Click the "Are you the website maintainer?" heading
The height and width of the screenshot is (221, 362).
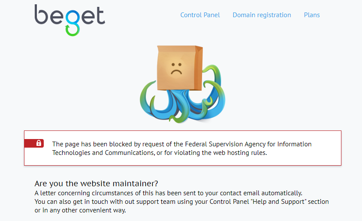click(x=97, y=184)
